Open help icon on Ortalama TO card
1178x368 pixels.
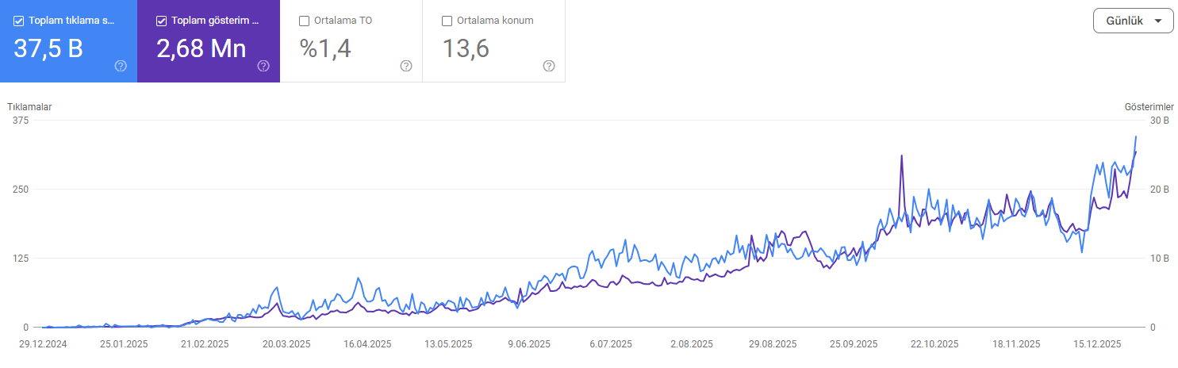tap(406, 66)
